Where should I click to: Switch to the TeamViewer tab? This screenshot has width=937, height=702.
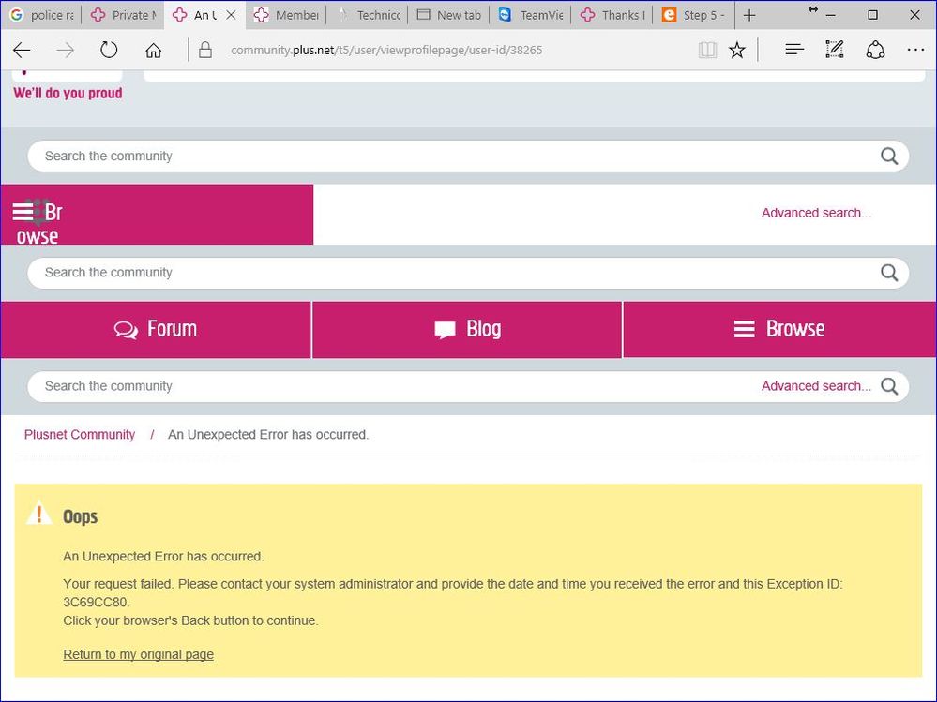point(532,15)
